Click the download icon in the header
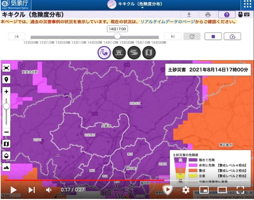254x200 pixels. pyautogui.click(x=189, y=15)
